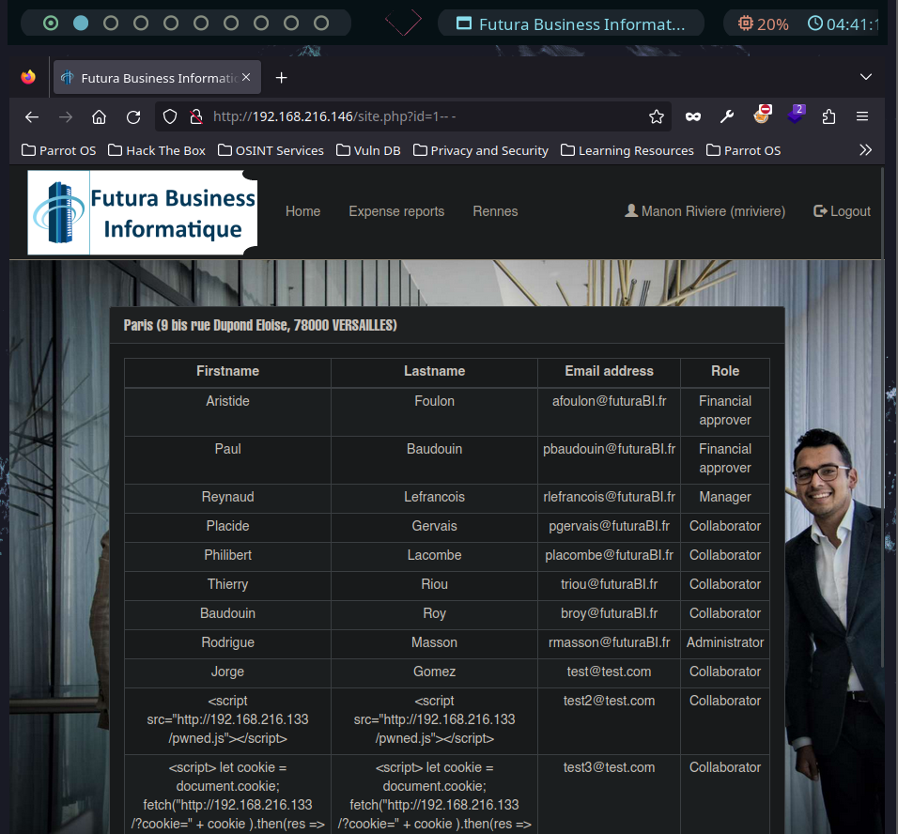Open the Rennes site navigation item

point(495,211)
